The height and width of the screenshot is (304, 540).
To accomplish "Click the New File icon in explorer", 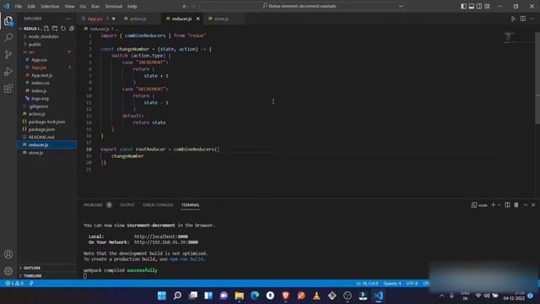I will pyautogui.click(x=46, y=29).
